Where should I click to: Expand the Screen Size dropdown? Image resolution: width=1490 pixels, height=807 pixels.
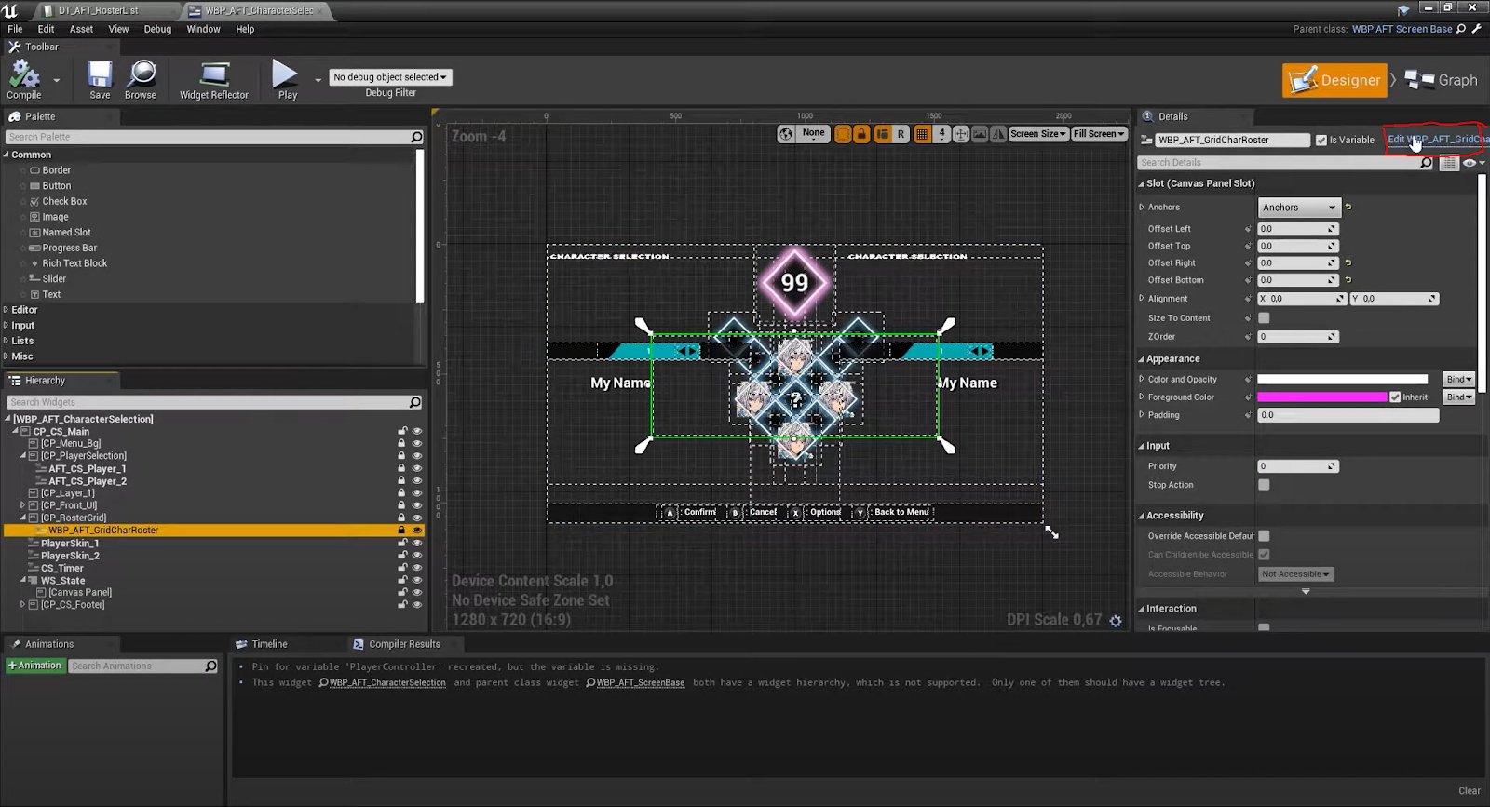(1037, 134)
